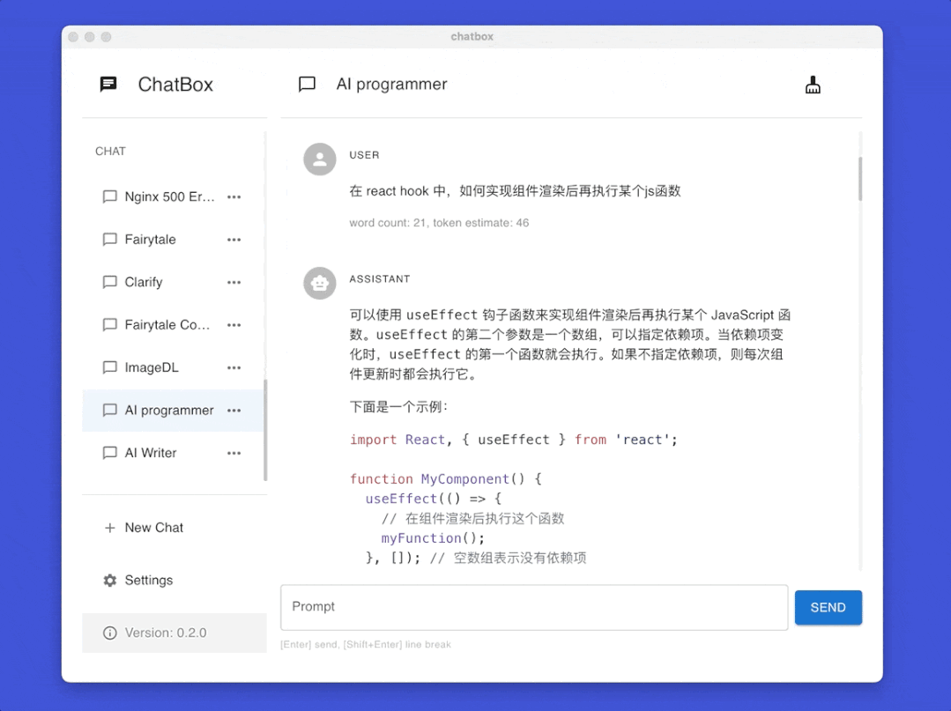Click the ASSISTANT robot avatar icon
The image size is (951, 711).
point(319,283)
